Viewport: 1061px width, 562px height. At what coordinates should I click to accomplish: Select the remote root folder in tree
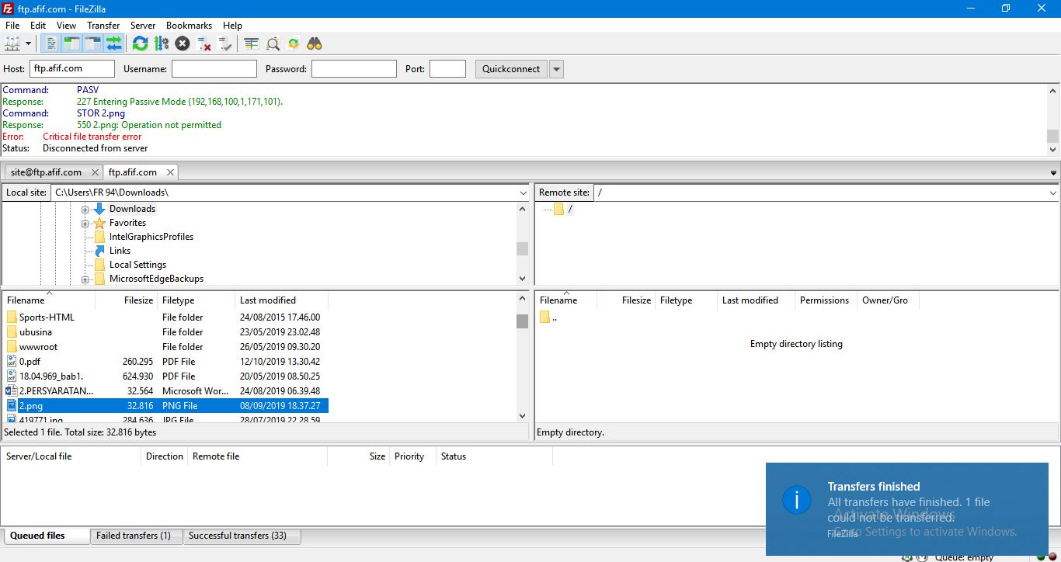(x=564, y=210)
